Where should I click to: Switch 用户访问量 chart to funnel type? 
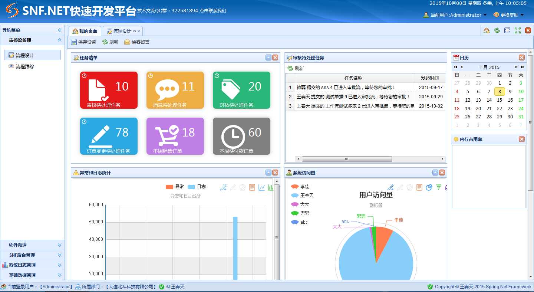click(x=439, y=187)
